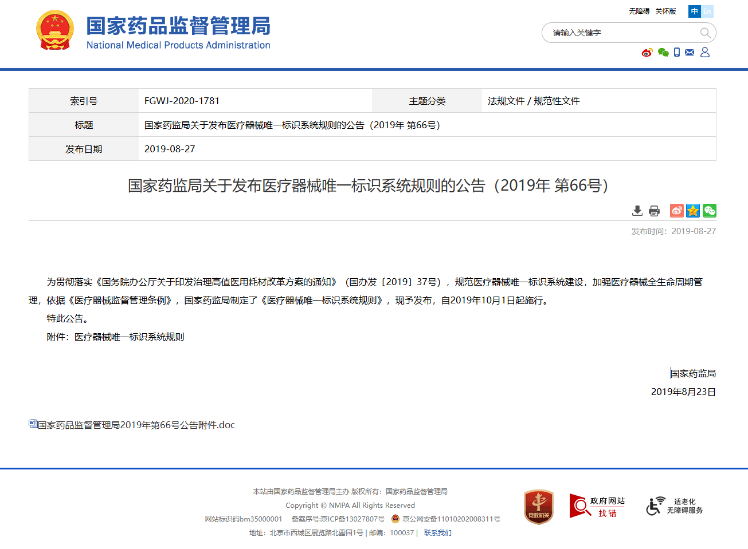Click the 政府网站找错 badge

coord(597,507)
